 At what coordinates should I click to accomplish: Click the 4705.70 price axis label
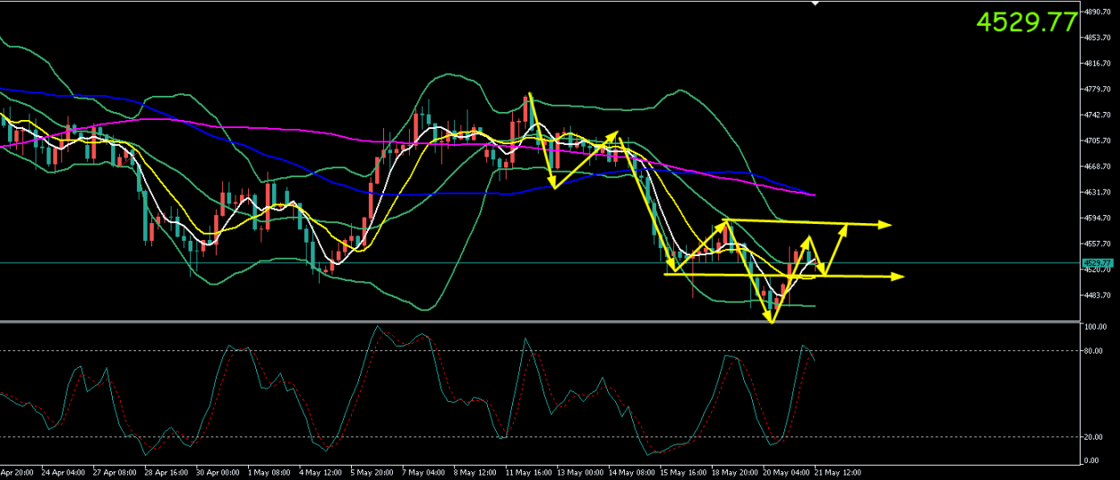pos(1099,141)
